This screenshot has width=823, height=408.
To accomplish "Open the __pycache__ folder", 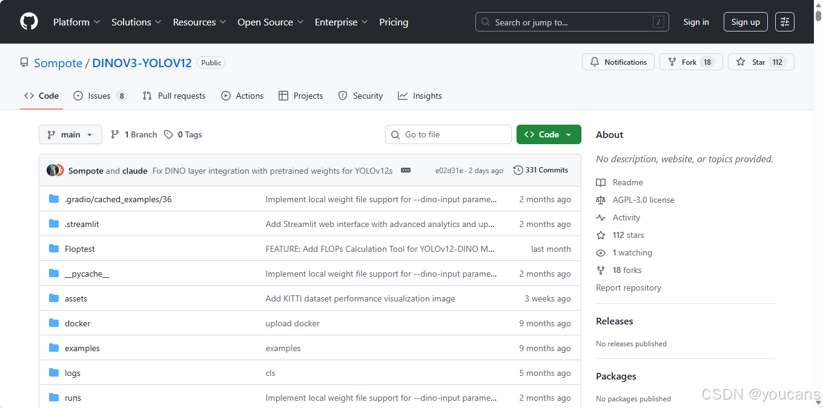I will click(x=87, y=274).
